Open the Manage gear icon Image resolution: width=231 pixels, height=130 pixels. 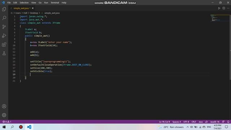point(4,115)
